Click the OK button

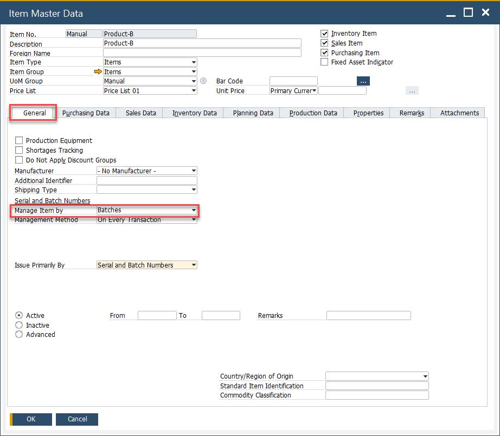pyautogui.click(x=30, y=419)
